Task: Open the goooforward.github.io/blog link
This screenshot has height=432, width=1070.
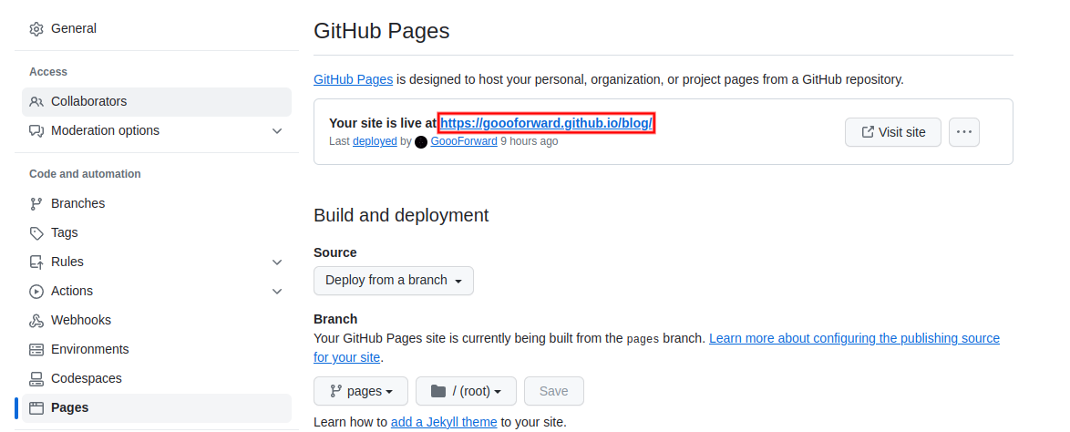Action: point(547,124)
